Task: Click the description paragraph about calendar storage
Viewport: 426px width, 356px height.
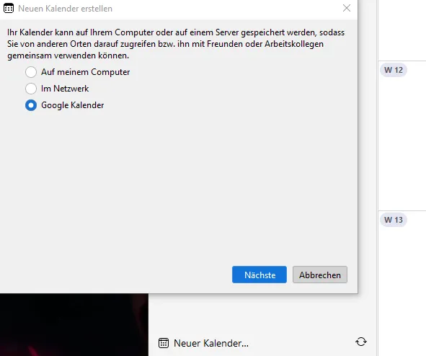Action: coord(176,44)
